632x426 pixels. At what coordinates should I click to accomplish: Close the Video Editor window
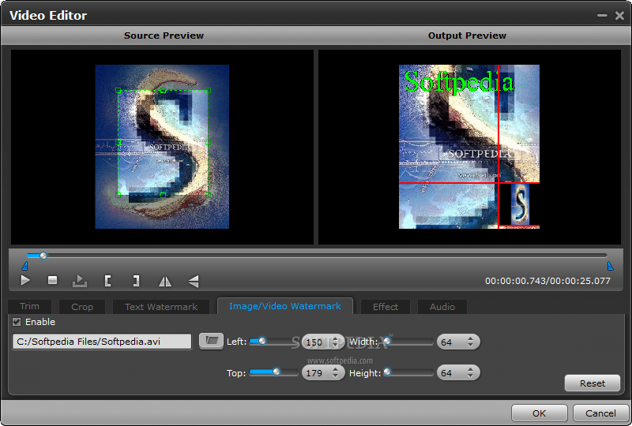619,15
